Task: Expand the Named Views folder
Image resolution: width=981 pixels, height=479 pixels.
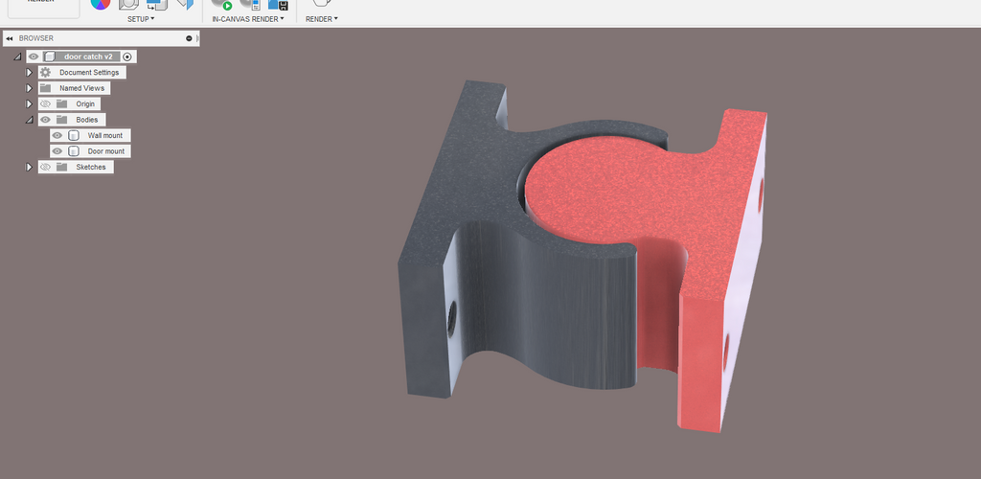Action: [29, 88]
